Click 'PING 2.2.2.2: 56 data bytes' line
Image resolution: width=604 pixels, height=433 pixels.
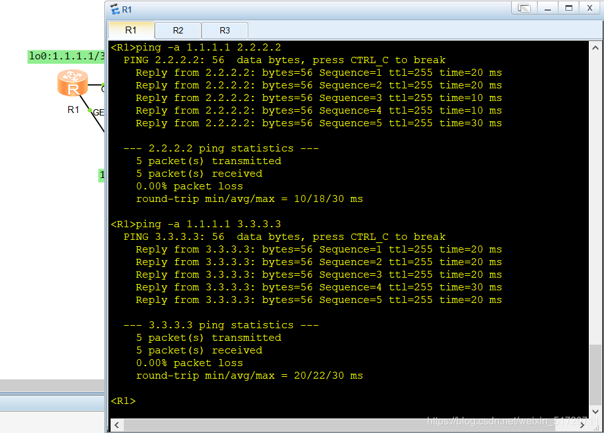tap(284, 60)
